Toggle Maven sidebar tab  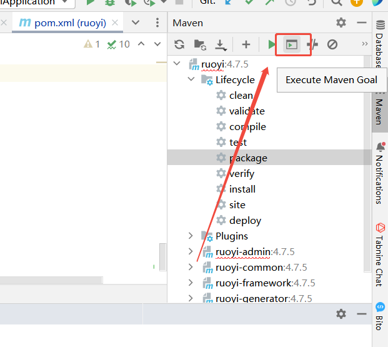click(x=380, y=110)
